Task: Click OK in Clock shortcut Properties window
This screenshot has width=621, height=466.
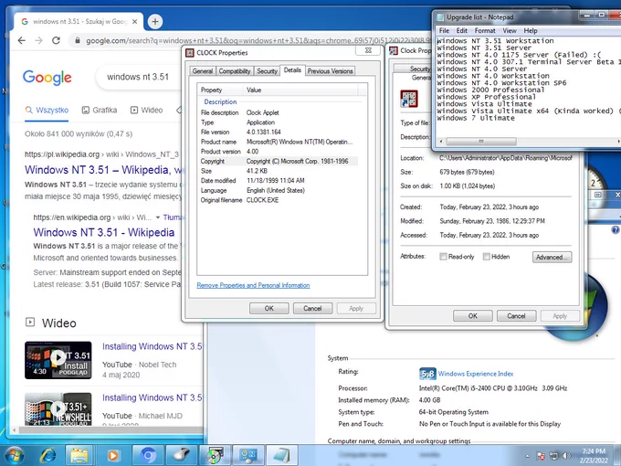Action: coord(473,316)
